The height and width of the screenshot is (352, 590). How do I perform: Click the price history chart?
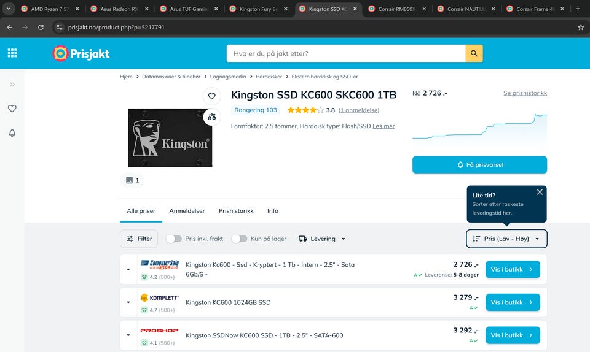coord(480,129)
